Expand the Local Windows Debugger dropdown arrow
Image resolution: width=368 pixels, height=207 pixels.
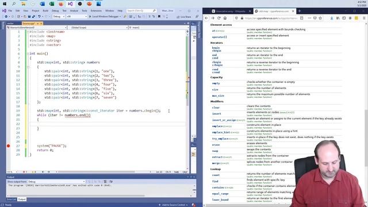(x=120, y=17)
